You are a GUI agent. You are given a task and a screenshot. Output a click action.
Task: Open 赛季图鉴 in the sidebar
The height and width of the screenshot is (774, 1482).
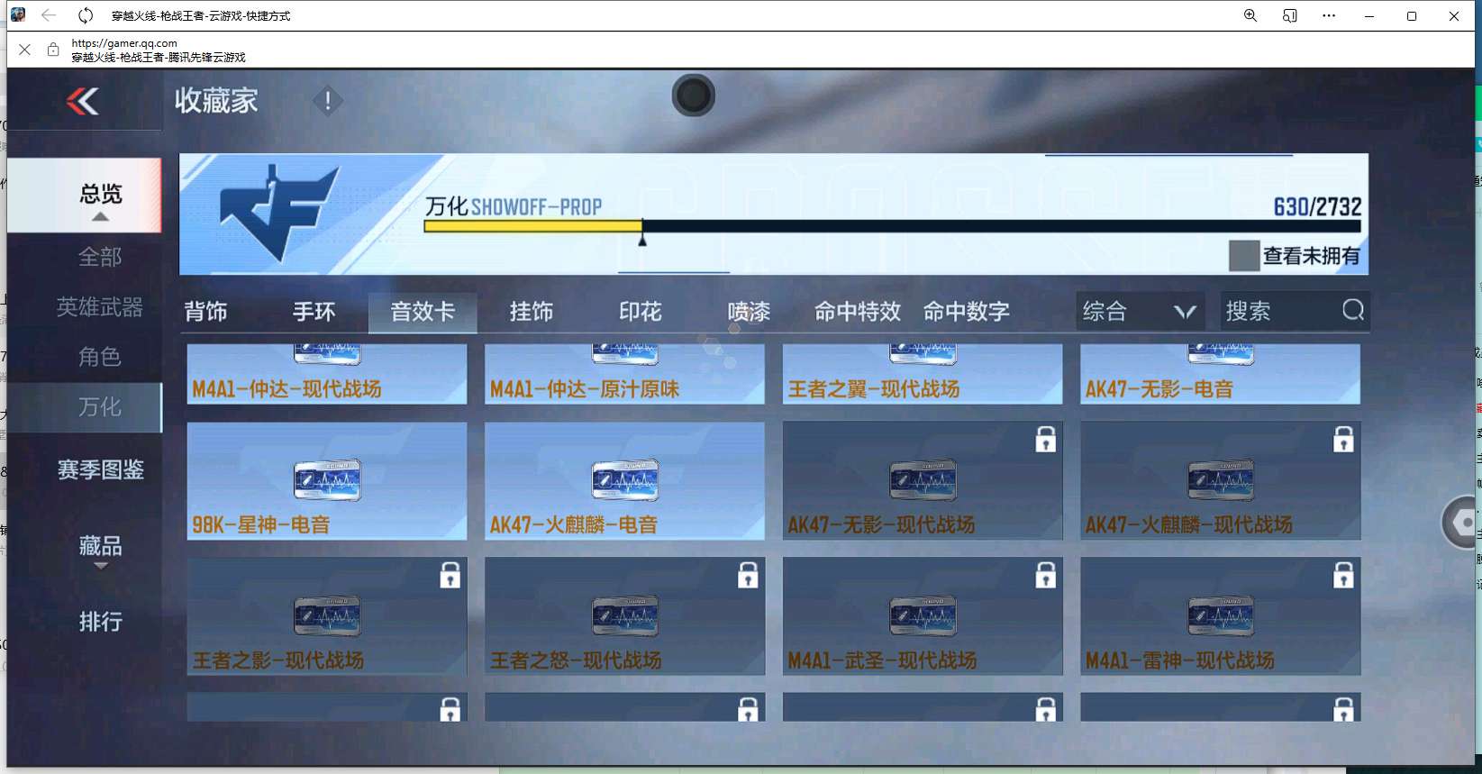tap(100, 469)
